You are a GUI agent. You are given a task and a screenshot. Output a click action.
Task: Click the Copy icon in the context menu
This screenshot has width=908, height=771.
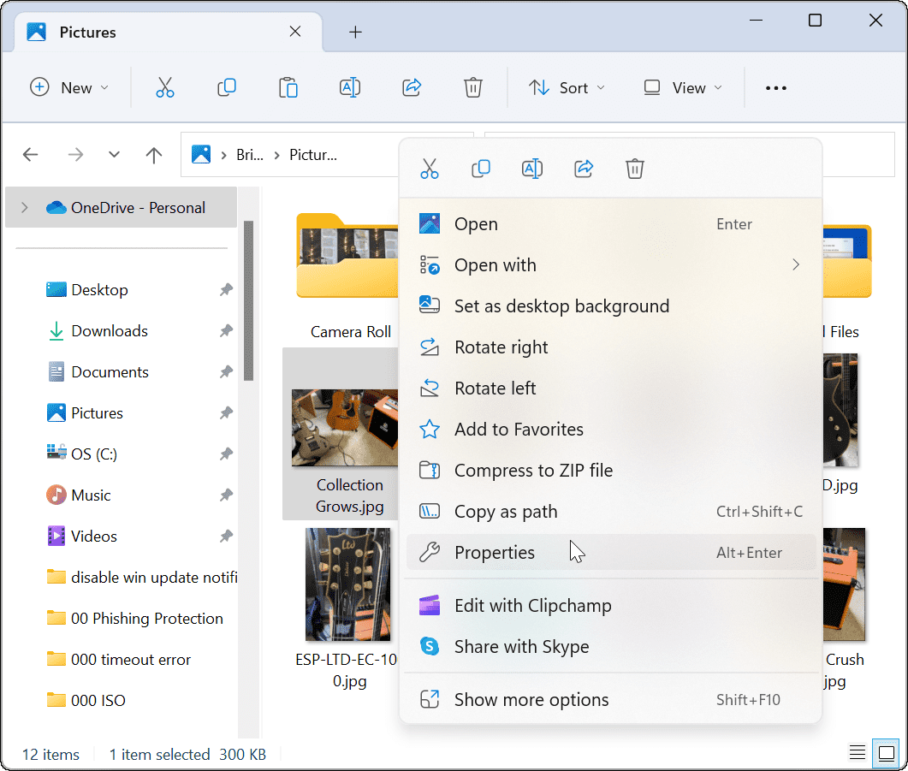[481, 168]
